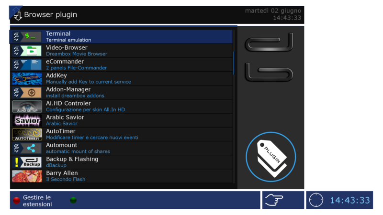Select Addon-Manager plugin title
383x215 pixels.
pyautogui.click(x=68, y=89)
